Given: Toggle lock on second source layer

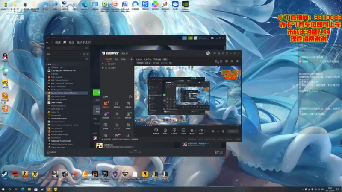Looking at the screenshot, I should 106,68.
